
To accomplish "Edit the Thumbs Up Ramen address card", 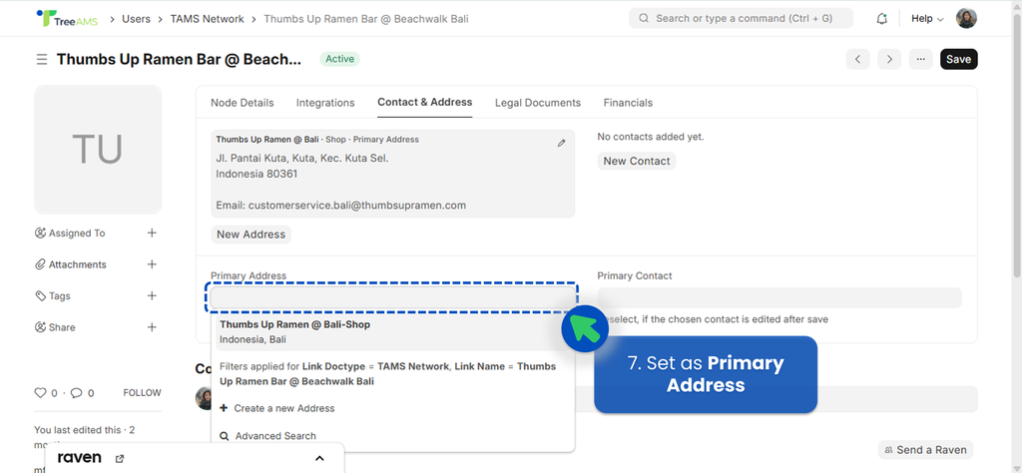I will pyautogui.click(x=561, y=144).
